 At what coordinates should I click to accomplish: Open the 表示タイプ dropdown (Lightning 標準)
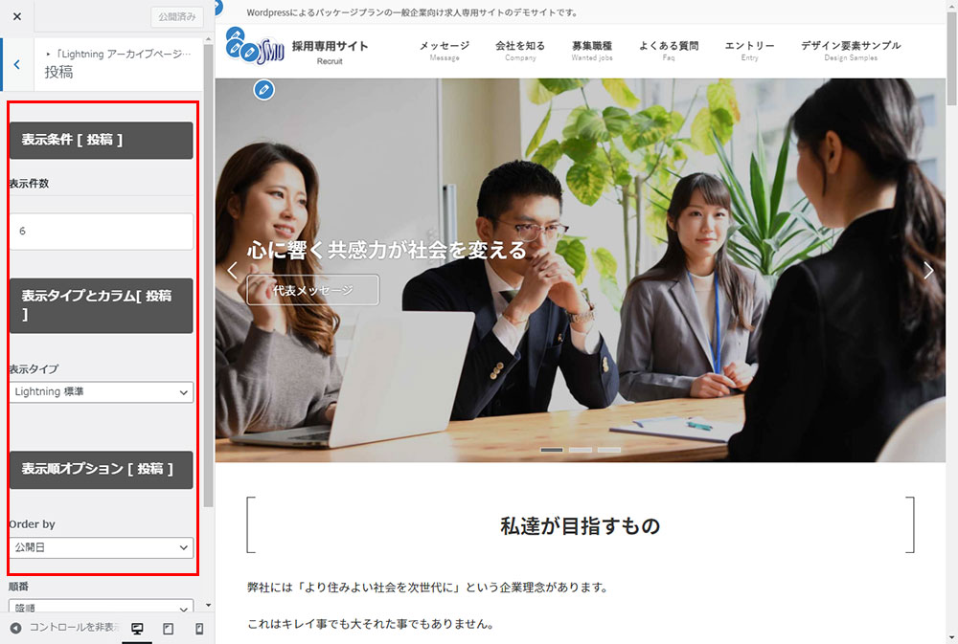pos(101,392)
